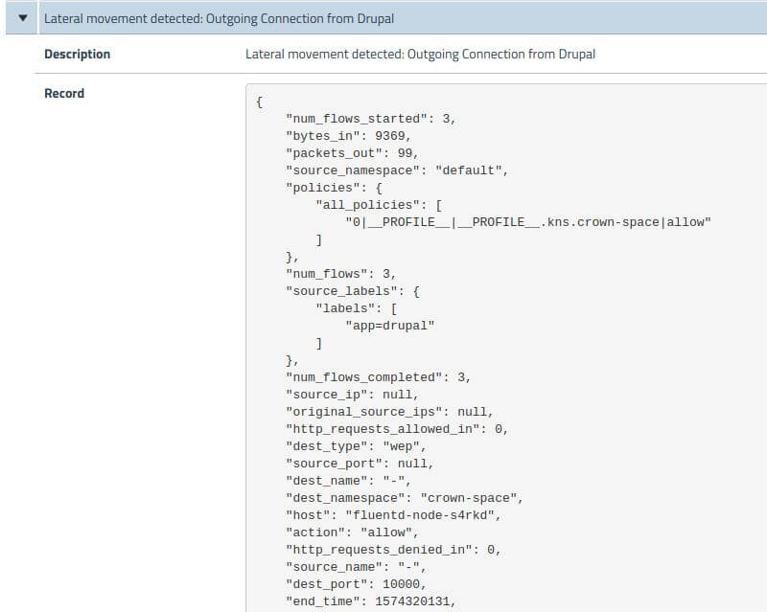767x612 pixels.
Task: Select the Record label
Action: click(64, 93)
